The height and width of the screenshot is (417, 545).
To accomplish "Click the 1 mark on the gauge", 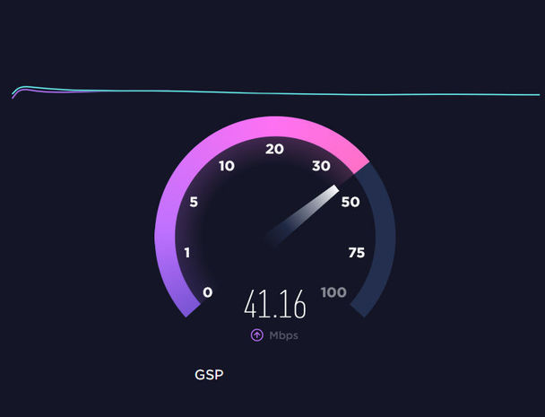I will 187,253.
